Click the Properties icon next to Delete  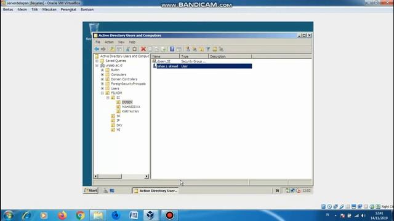[150, 49]
